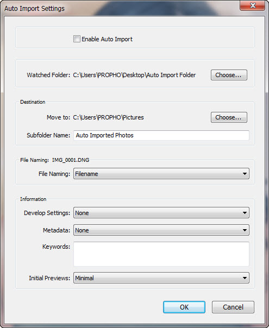
Task: Choose a different Watched Folder
Action: tap(229, 75)
